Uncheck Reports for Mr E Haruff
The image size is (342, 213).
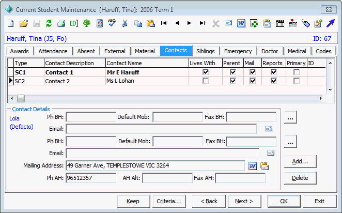coord(274,72)
